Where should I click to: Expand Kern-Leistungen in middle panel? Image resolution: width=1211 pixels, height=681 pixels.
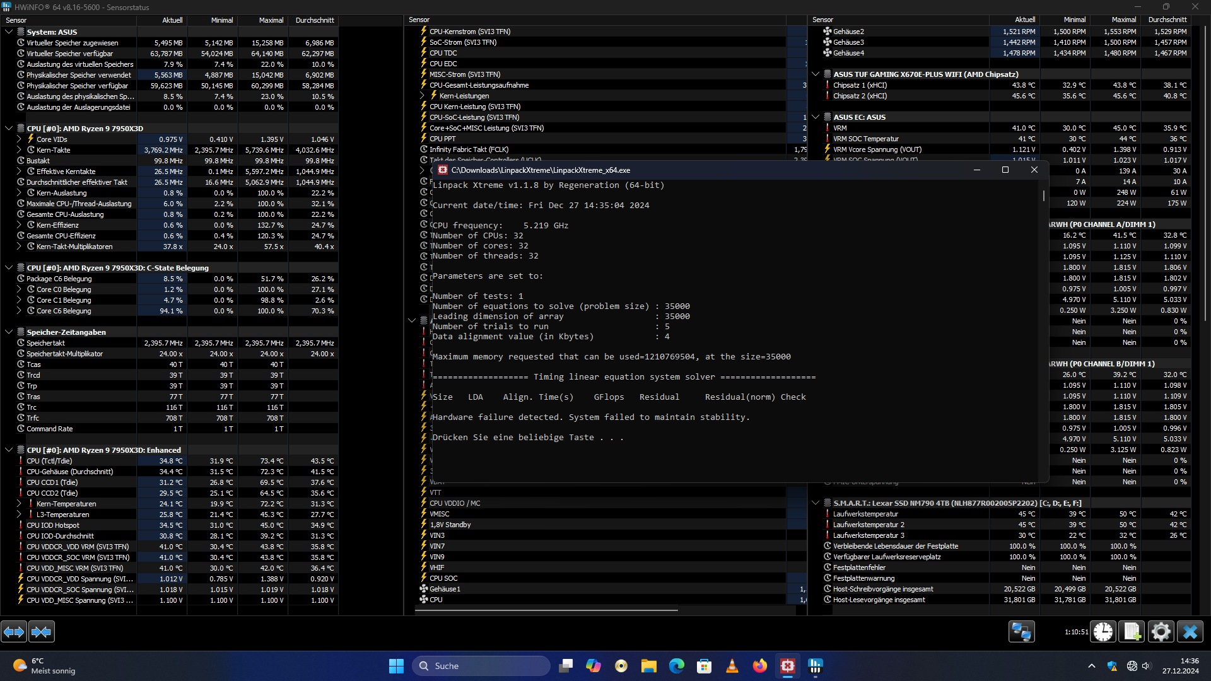pos(422,96)
